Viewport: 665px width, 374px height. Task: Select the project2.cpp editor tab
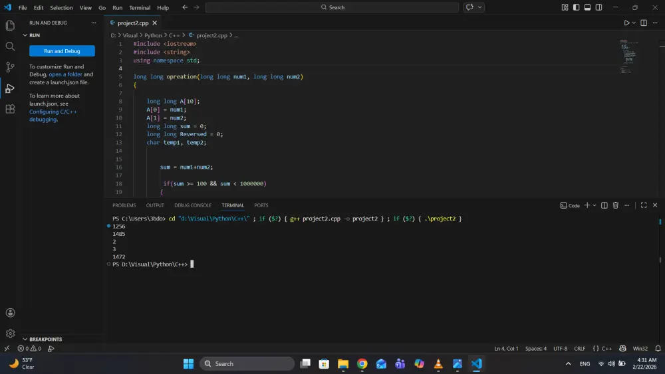pyautogui.click(x=133, y=23)
